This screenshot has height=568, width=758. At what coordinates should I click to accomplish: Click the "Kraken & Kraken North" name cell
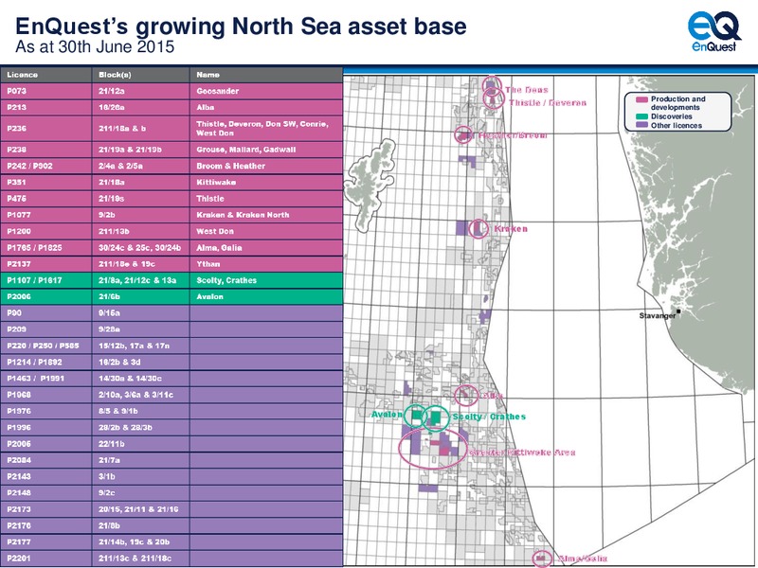coord(266,215)
